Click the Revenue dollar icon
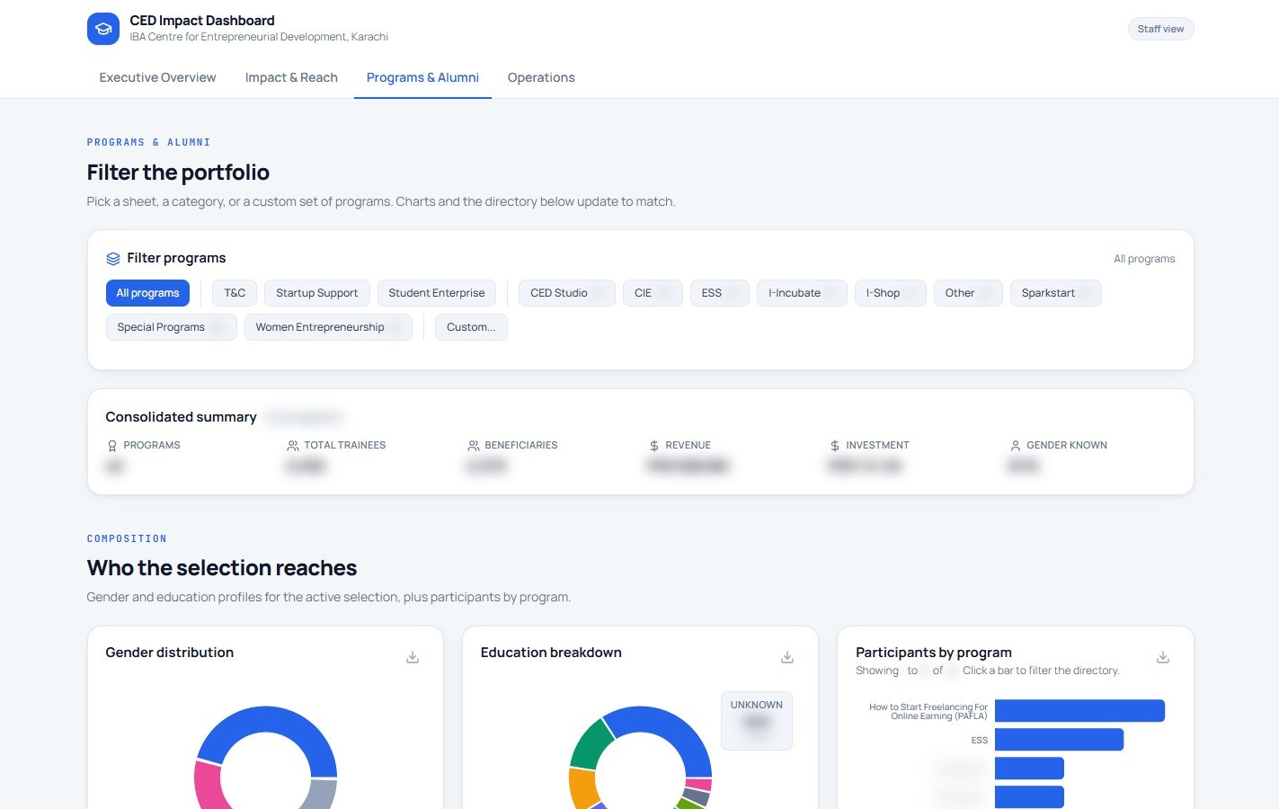Viewport: 1279px width, 809px height. click(654, 446)
